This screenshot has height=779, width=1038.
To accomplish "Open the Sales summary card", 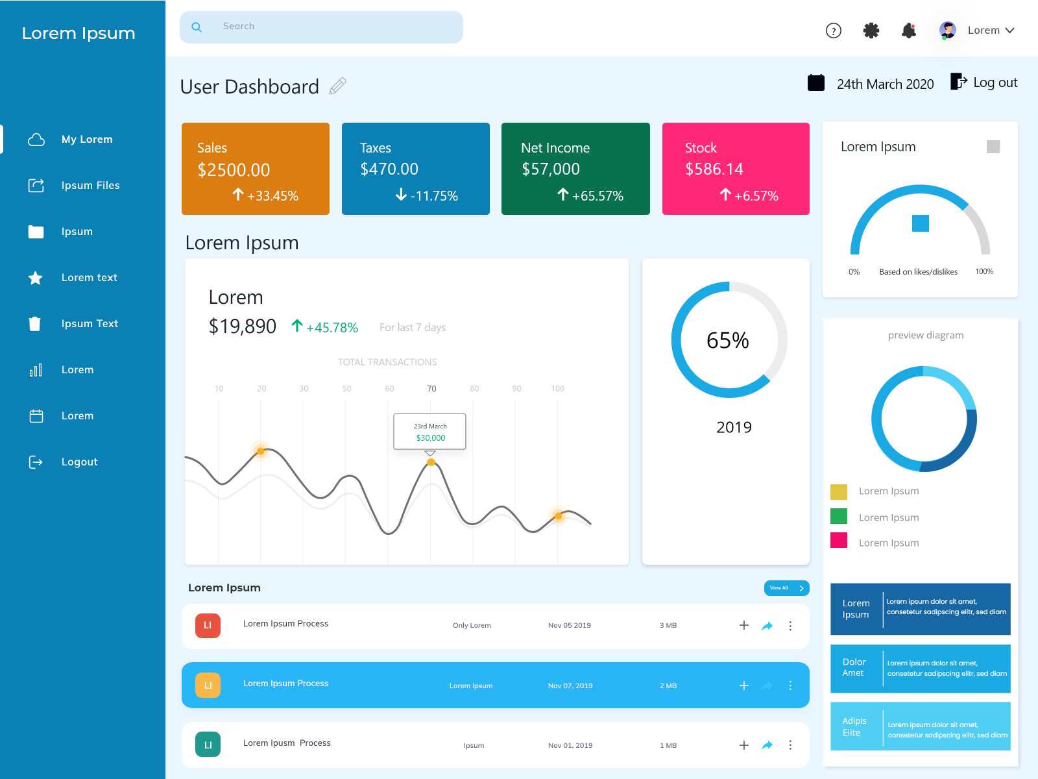I will click(x=256, y=169).
